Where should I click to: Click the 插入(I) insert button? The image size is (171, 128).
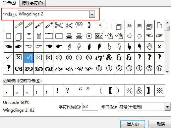click(133, 124)
